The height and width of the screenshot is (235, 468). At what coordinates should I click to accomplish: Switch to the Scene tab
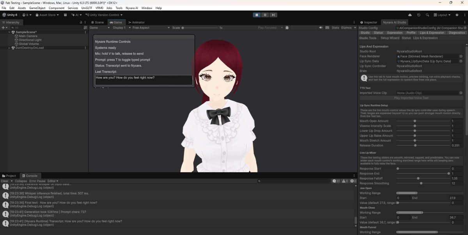[x=97, y=22]
